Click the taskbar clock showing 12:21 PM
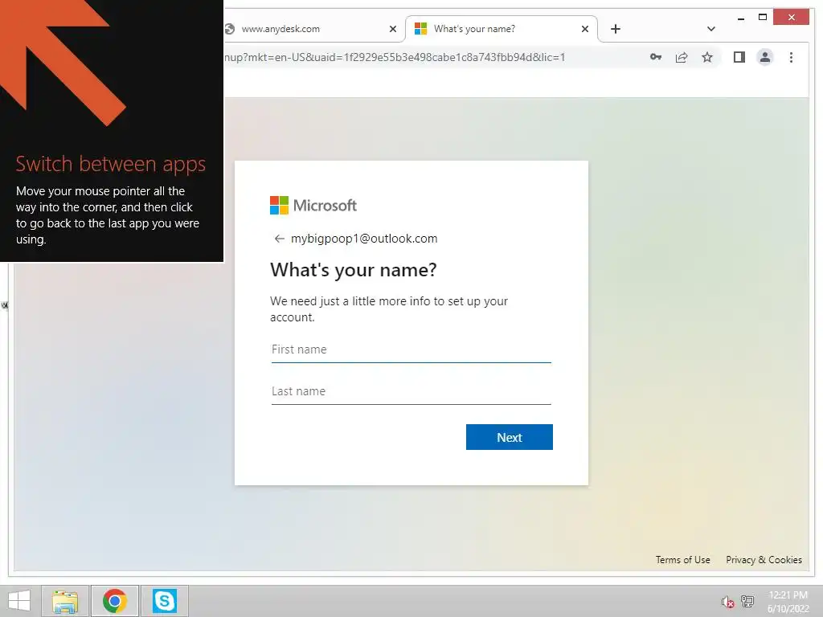The image size is (823, 617). (788, 602)
